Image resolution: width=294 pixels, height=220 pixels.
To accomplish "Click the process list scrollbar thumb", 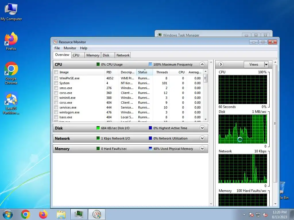I will pyautogui.click(x=206, y=78).
